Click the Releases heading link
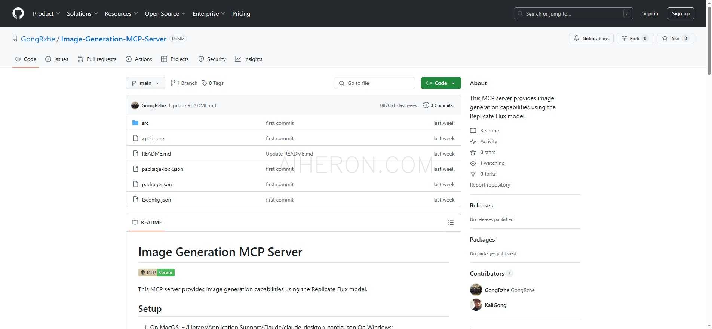Viewport: 712px width, 329px height. [481, 205]
